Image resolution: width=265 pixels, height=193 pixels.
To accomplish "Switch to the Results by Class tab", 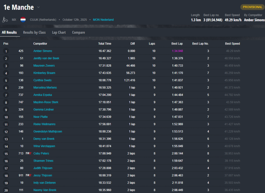I will [34, 32].
